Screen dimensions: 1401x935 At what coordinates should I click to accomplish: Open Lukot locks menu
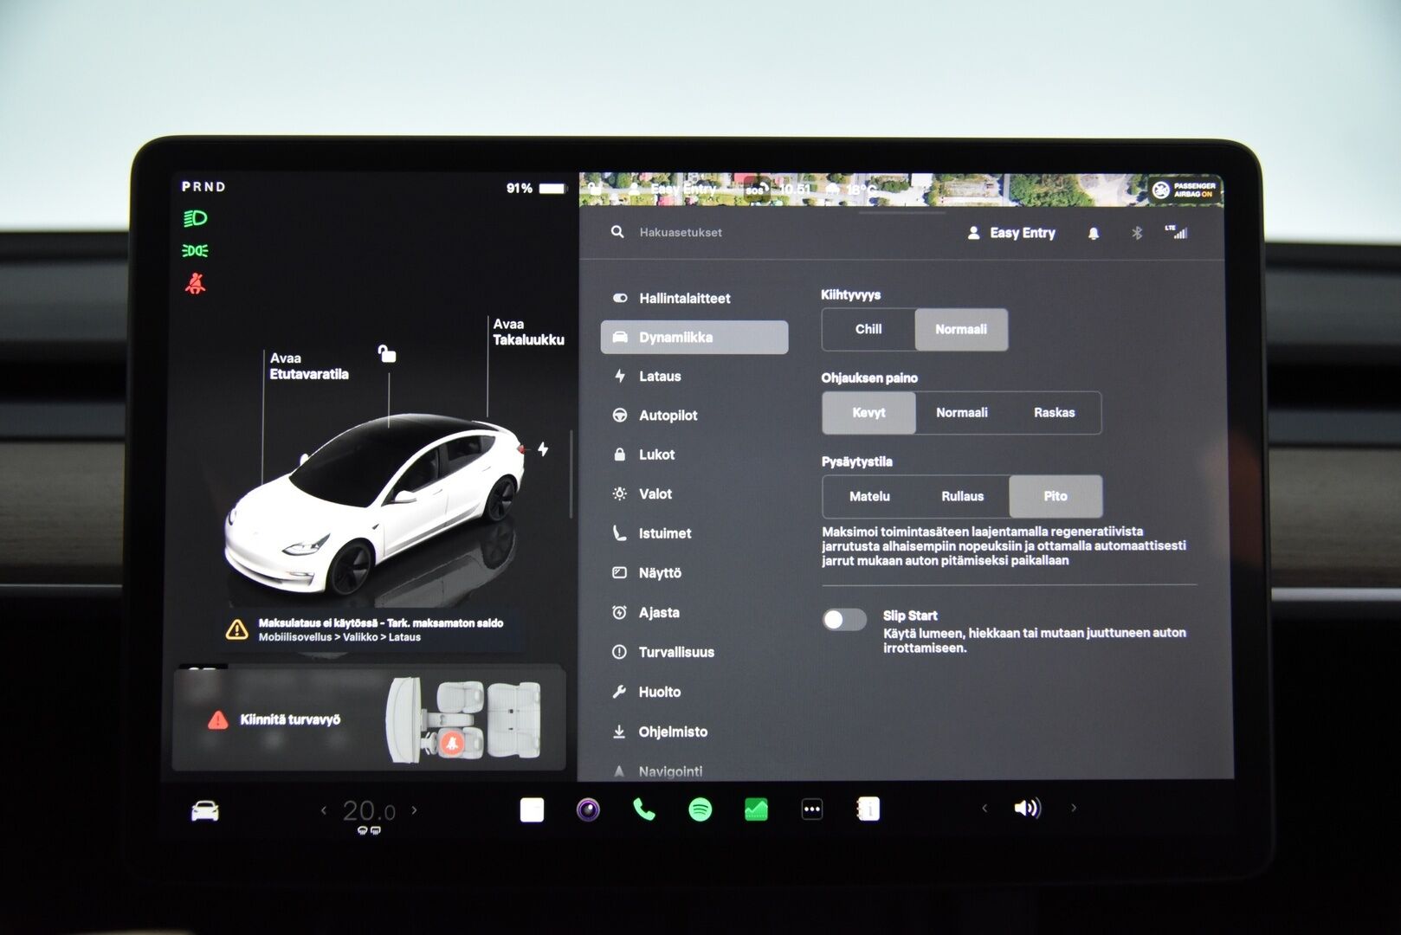click(694, 455)
